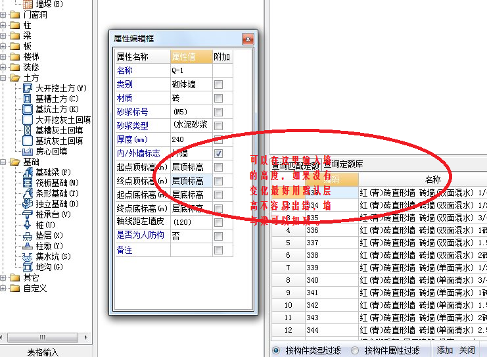Expand the 其它 tree node
The height and width of the screenshot is (357, 487).
[x=3, y=277]
